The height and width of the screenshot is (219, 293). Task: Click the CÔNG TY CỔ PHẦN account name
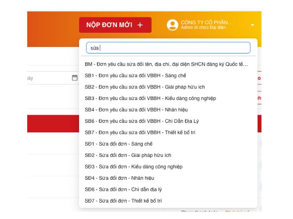tap(206, 22)
